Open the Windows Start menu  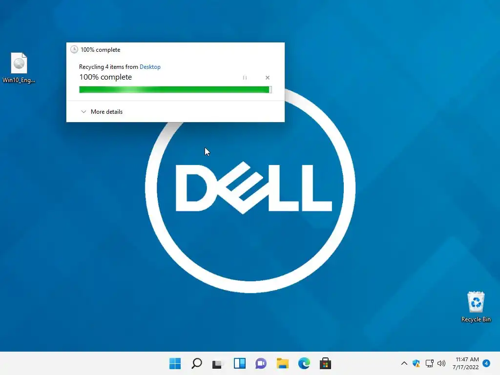pos(175,363)
